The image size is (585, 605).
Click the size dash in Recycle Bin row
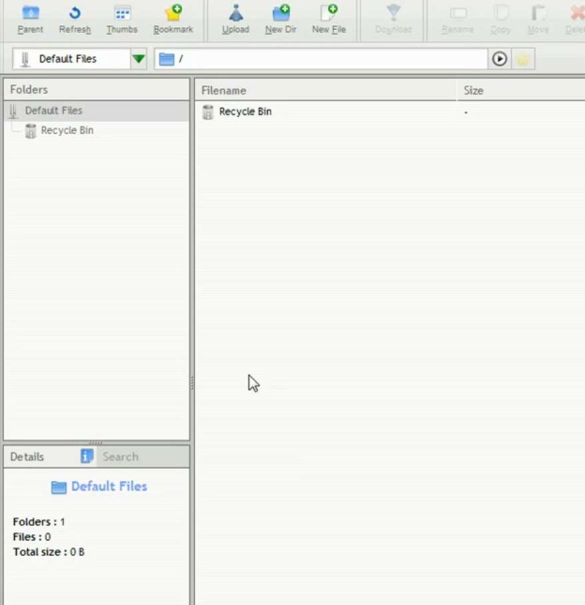(x=466, y=112)
